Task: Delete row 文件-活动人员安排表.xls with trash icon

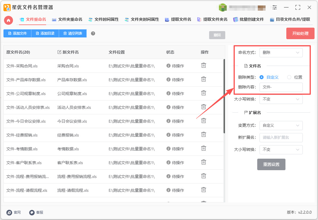Action: tap(204, 107)
